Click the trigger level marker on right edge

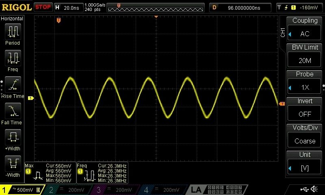pos(282,104)
